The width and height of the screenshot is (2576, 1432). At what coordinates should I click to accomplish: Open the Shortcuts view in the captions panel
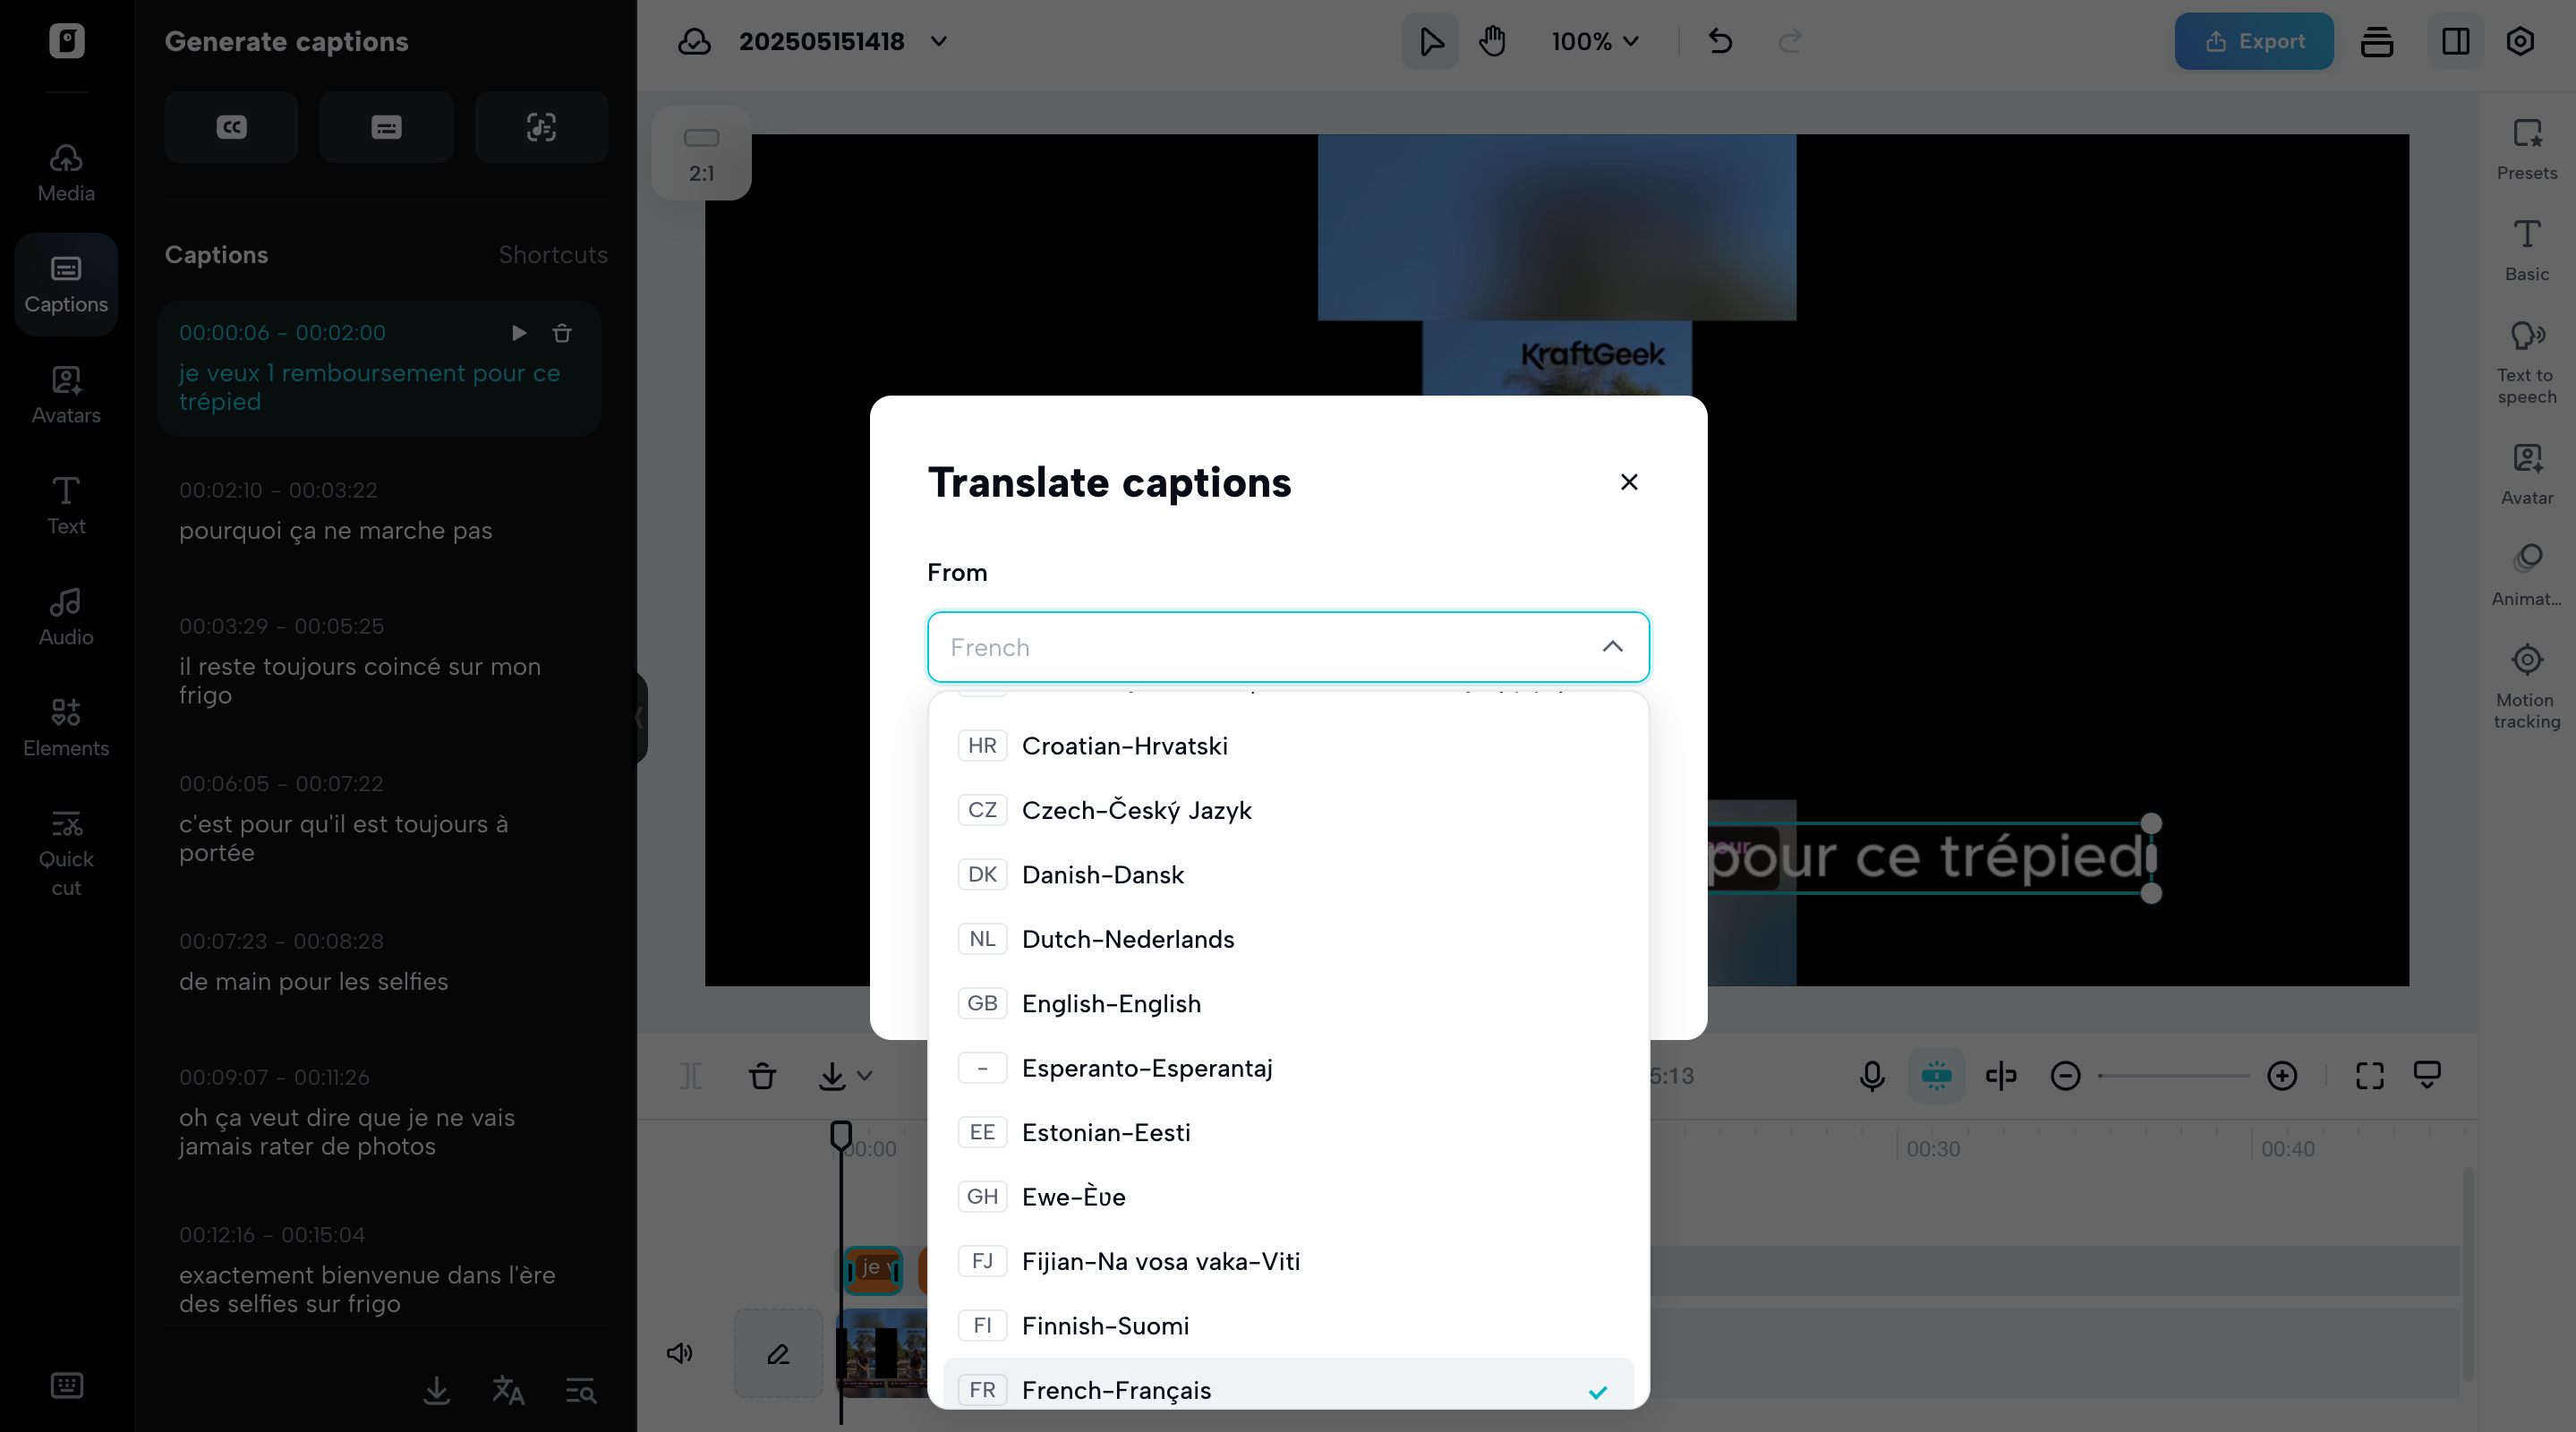[552, 255]
